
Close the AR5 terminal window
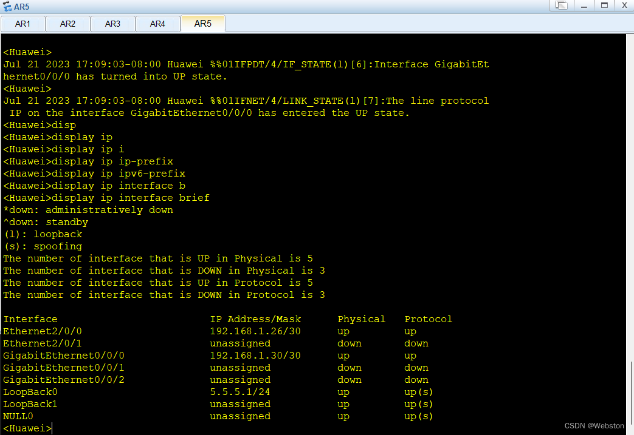click(624, 5)
